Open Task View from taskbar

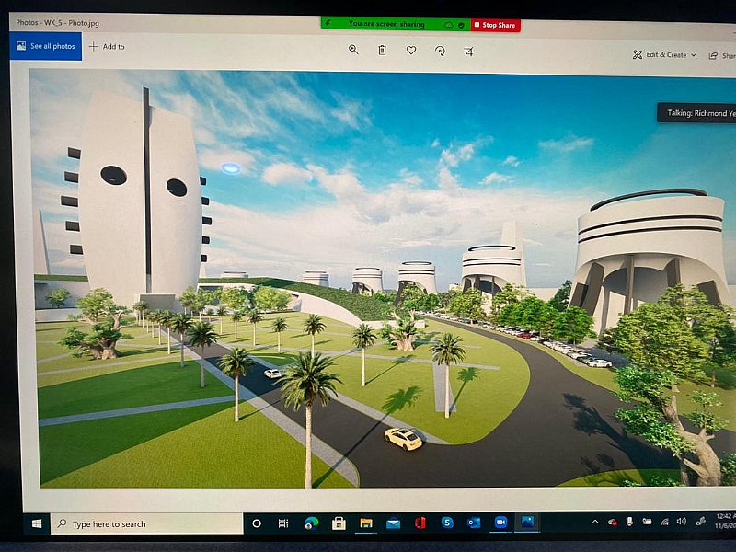(282, 523)
